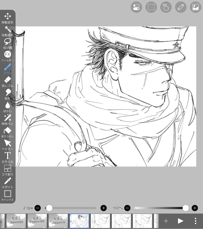Viewport: 203px width, 229px height.
Task: Select the currently highlighted frame thumbnail
Action: [79, 221]
